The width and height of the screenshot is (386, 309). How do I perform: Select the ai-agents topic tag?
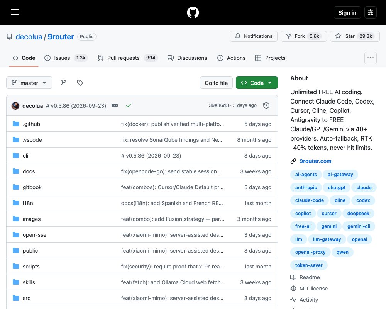[x=306, y=175]
